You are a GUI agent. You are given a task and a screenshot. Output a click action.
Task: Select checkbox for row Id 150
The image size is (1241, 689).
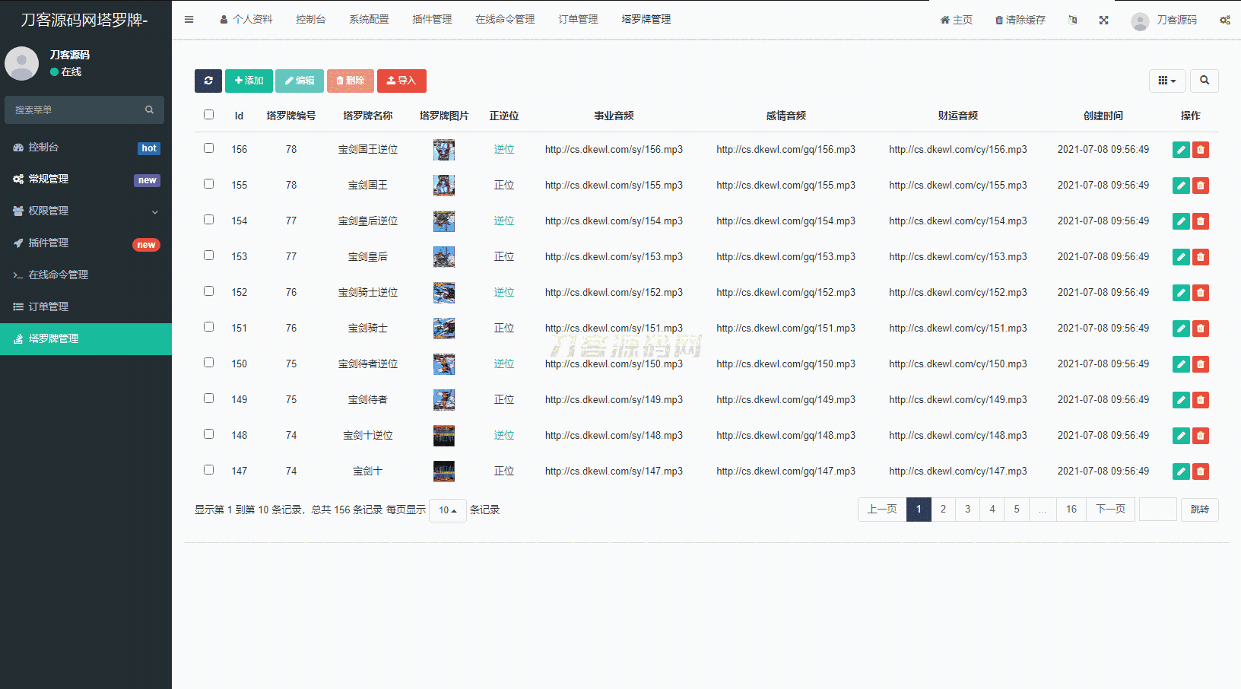[208, 363]
